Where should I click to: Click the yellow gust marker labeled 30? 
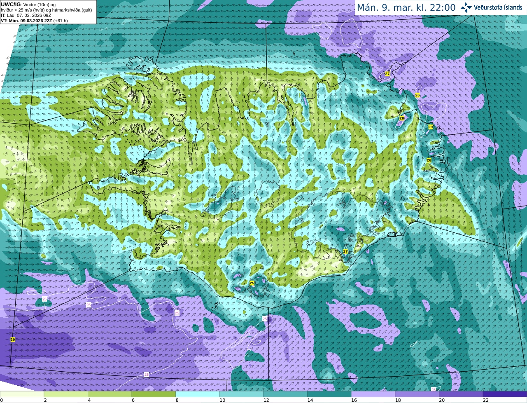click(13, 340)
